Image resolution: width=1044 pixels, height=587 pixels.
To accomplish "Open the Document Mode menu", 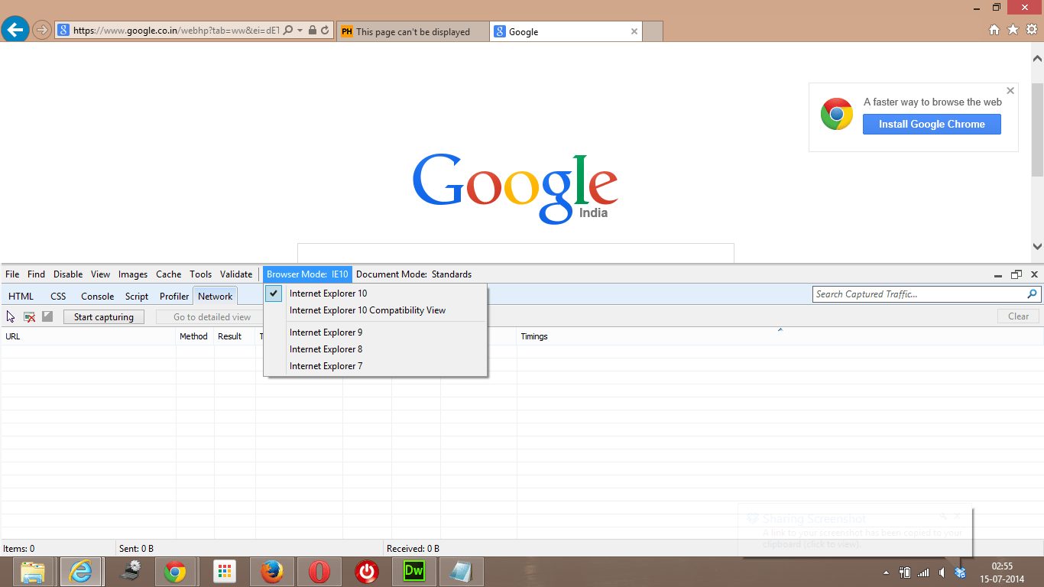I will coord(413,274).
